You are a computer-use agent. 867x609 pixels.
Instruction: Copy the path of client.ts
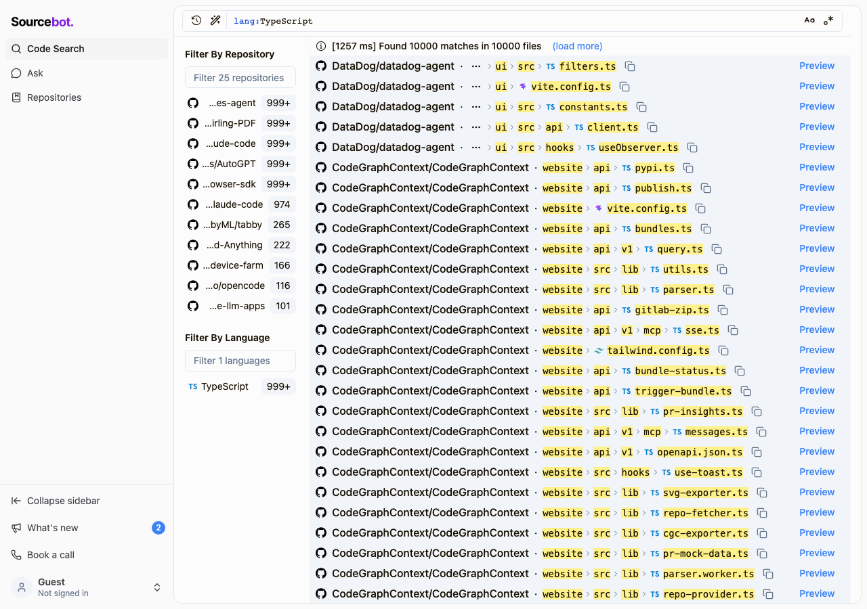[x=652, y=127]
